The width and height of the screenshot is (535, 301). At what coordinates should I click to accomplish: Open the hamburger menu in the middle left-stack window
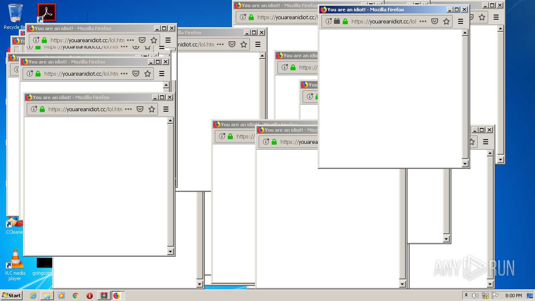pos(162,74)
